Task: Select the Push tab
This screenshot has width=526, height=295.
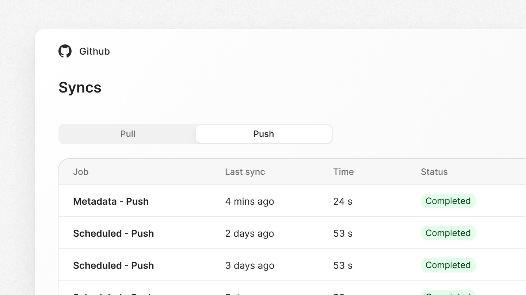Action: [263, 134]
